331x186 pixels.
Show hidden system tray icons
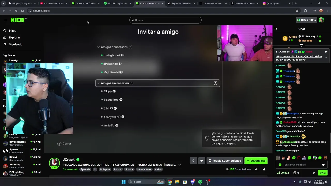tap(295, 182)
